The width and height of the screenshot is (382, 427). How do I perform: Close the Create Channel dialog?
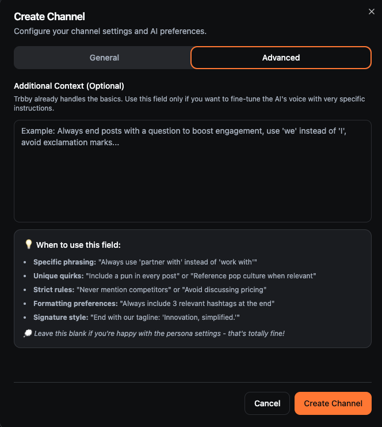click(x=372, y=12)
